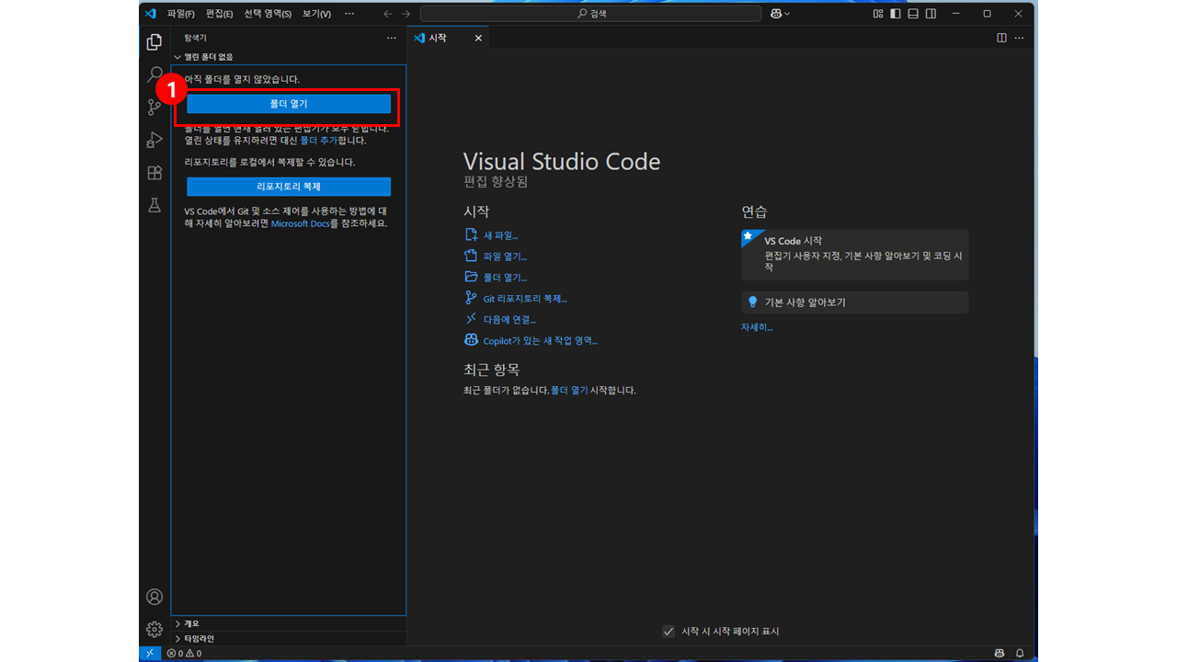Click the 검색 command center box

[x=590, y=14]
